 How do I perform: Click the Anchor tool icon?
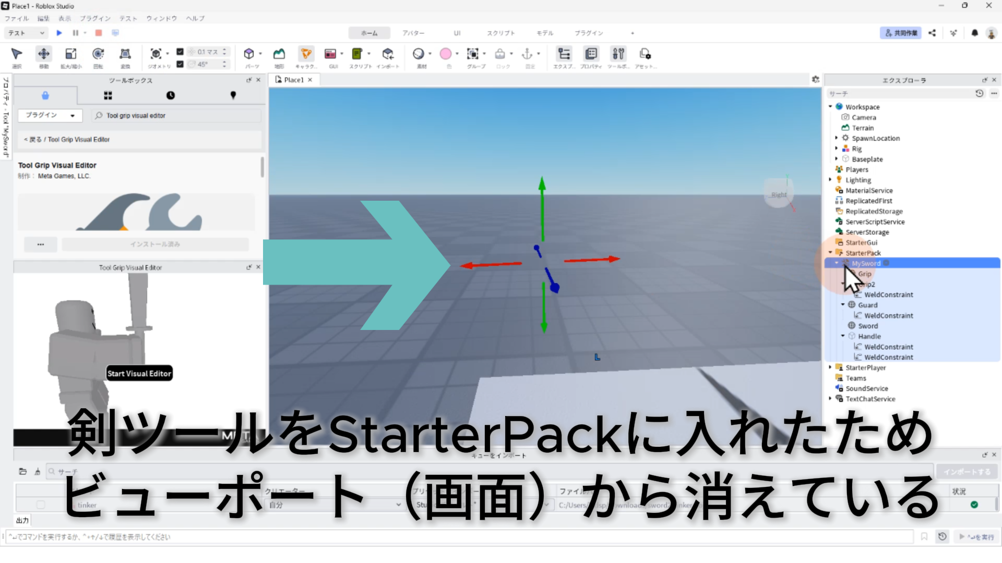point(527,54)
